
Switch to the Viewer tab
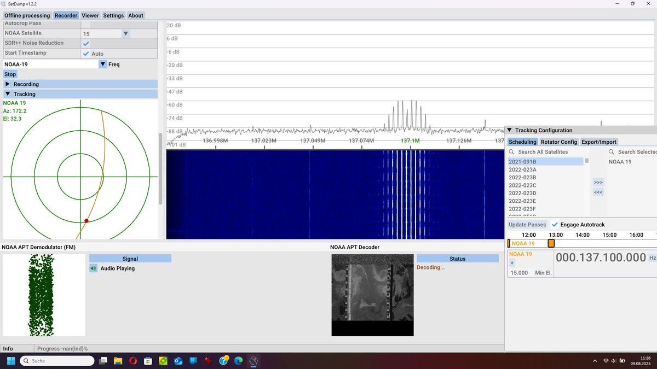click(90, 15)
